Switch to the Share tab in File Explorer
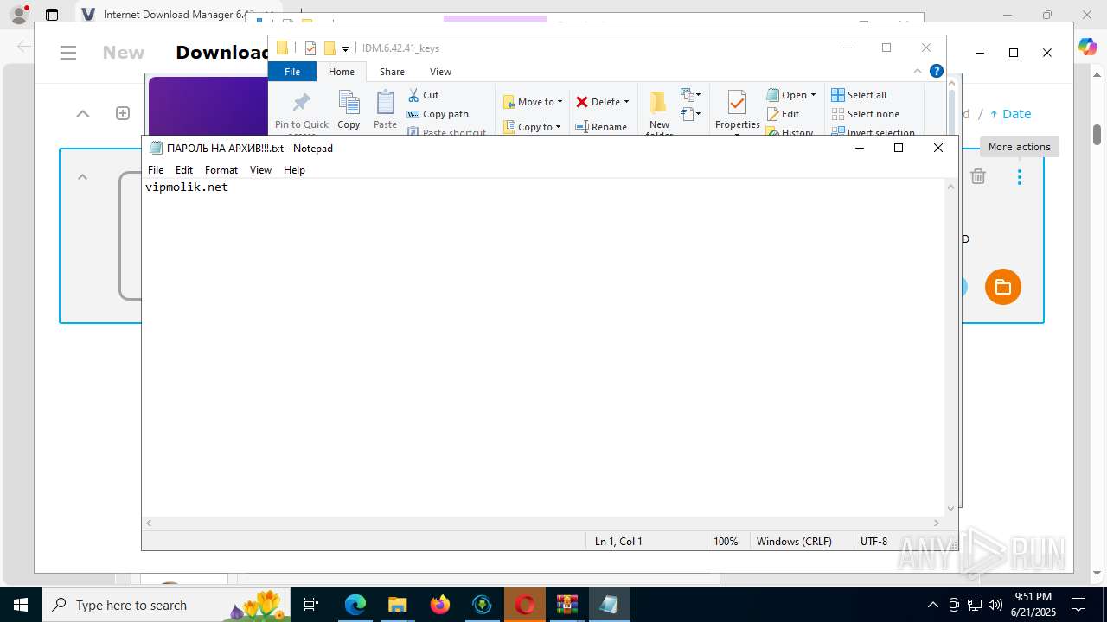The height and width of the screenshot is (622, 1107). pos(392,72)
